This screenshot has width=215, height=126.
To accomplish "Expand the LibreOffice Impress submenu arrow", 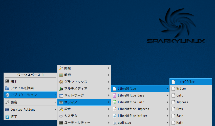I will [x=167, y=109].
